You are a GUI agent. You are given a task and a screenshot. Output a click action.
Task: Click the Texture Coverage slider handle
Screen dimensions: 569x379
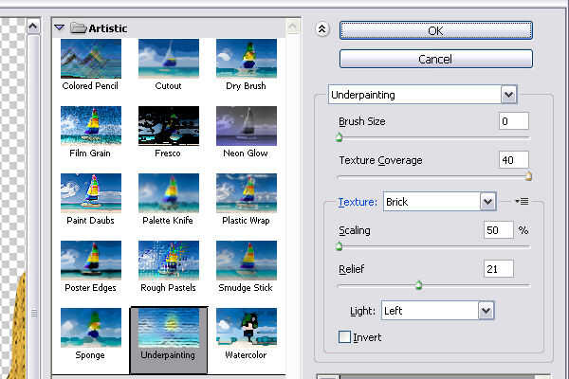[x=529, y=176]
